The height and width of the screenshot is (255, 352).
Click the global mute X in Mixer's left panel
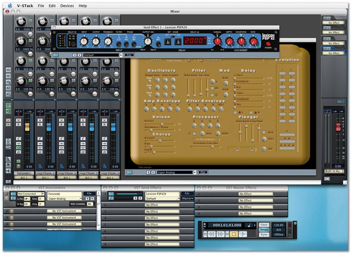point(8,120)
